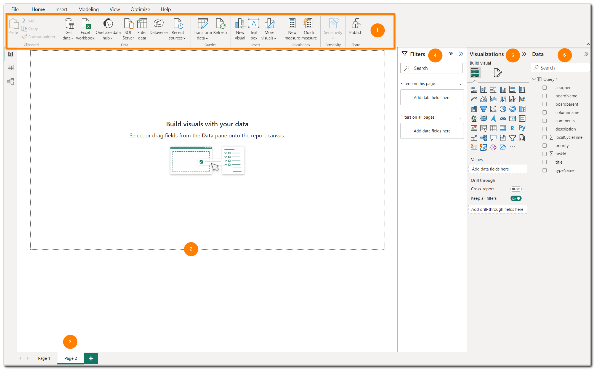Insert the Matrix visual
The width and height of the screenshot is (598, 373).
[x=503, y=128]
